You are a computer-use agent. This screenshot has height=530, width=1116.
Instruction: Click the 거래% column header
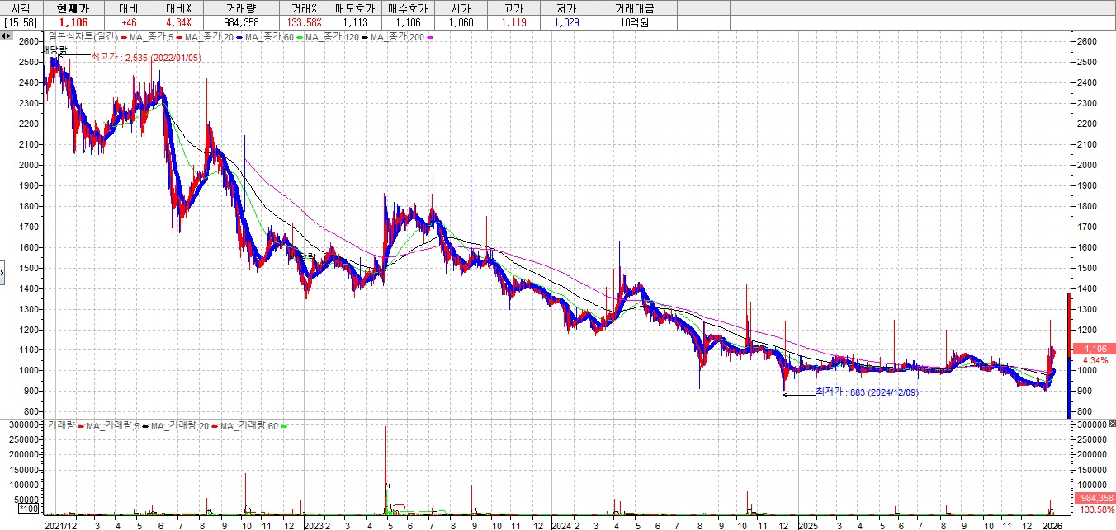305,7
